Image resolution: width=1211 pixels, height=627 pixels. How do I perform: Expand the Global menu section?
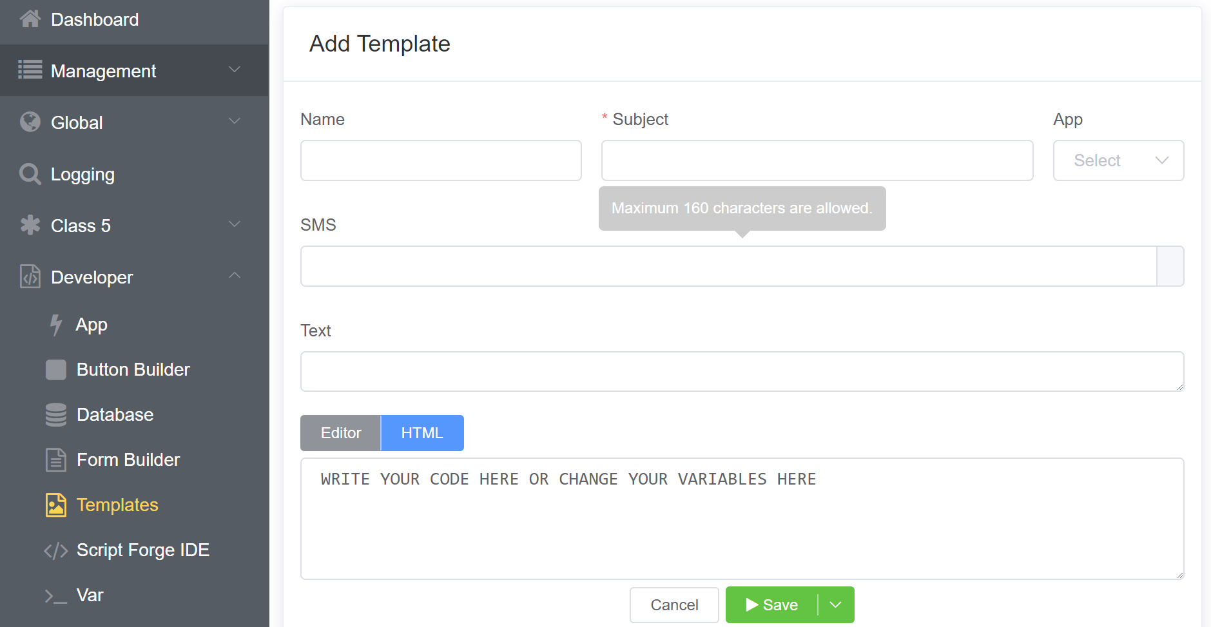(235, 121)
